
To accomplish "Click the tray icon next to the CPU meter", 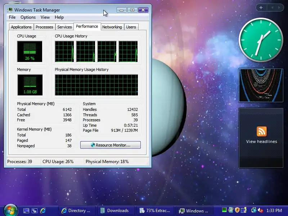I will (x=231, y=210).
